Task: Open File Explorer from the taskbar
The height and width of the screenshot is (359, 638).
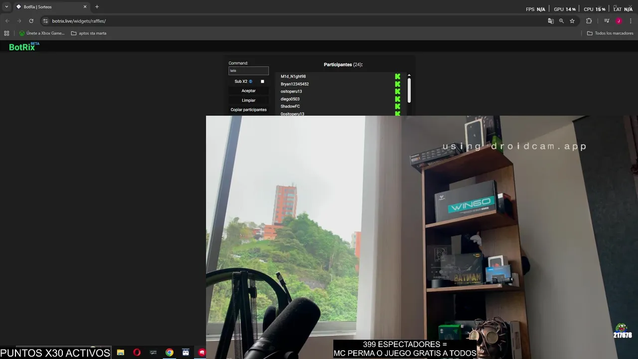Action: (121, 353)
